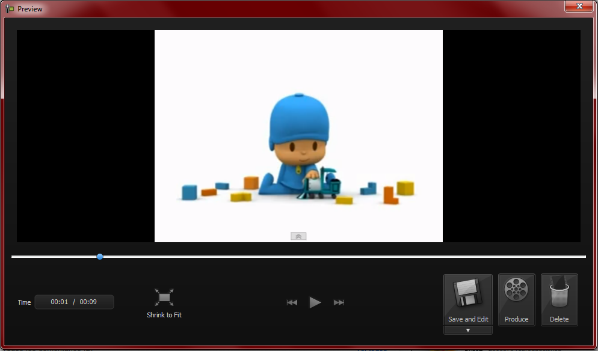Click the Save and Edit button
The width and height of the screenshot is (598, 351).
point(468,300)
